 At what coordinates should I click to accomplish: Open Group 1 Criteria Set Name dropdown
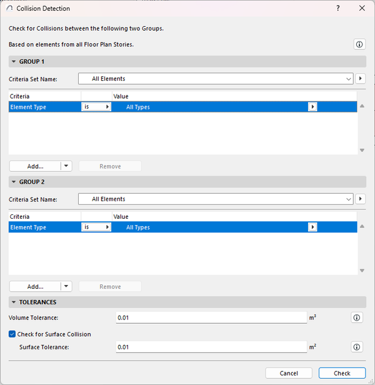click(216, 79)
